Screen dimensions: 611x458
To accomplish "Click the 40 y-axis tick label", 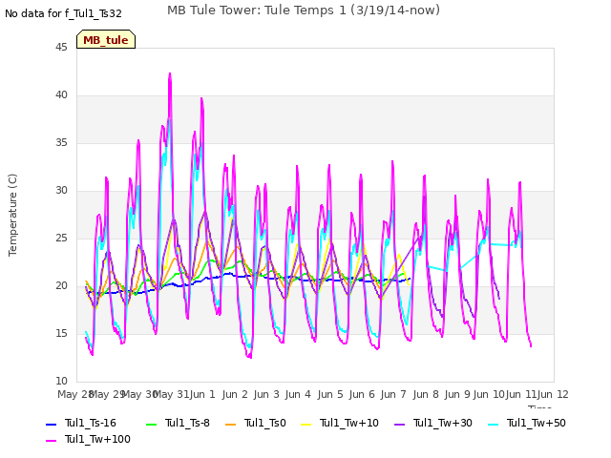I will [x=61, y=95].
